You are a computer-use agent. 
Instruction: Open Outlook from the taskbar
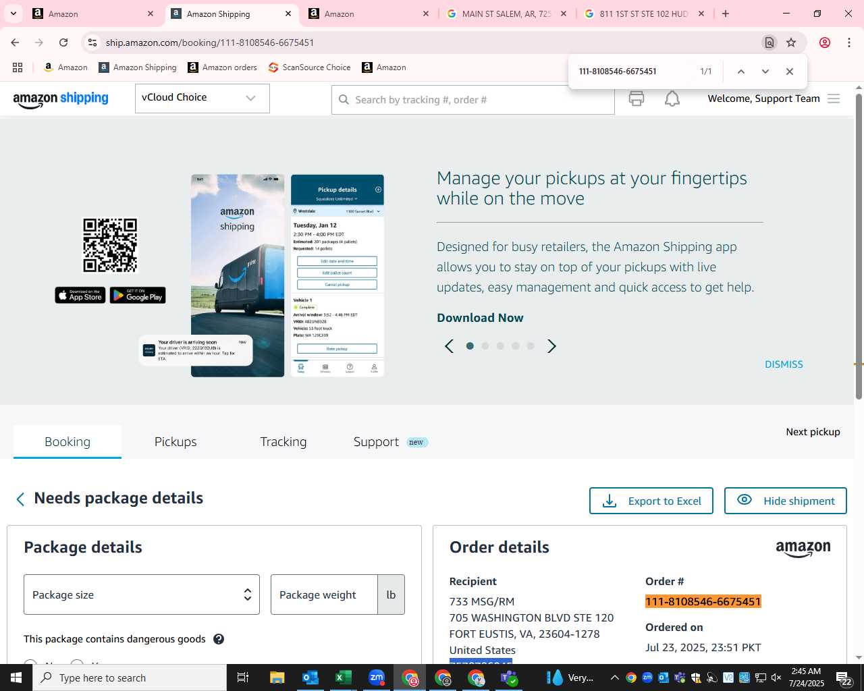(x=310, y=678)
